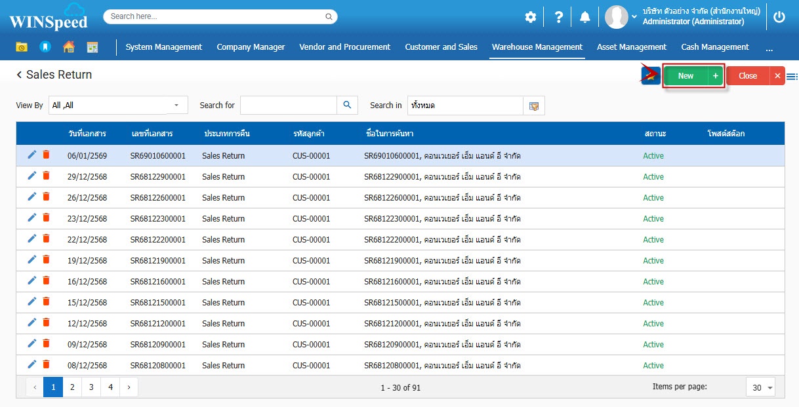Go to the home page icon
The image size is (799, 407).
click(68, 47)
